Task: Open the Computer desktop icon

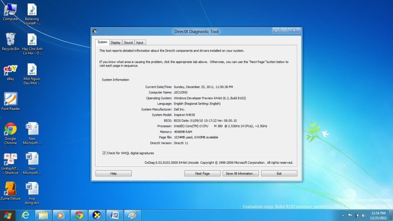Action: pyautogui.click(x=10, y=11)
